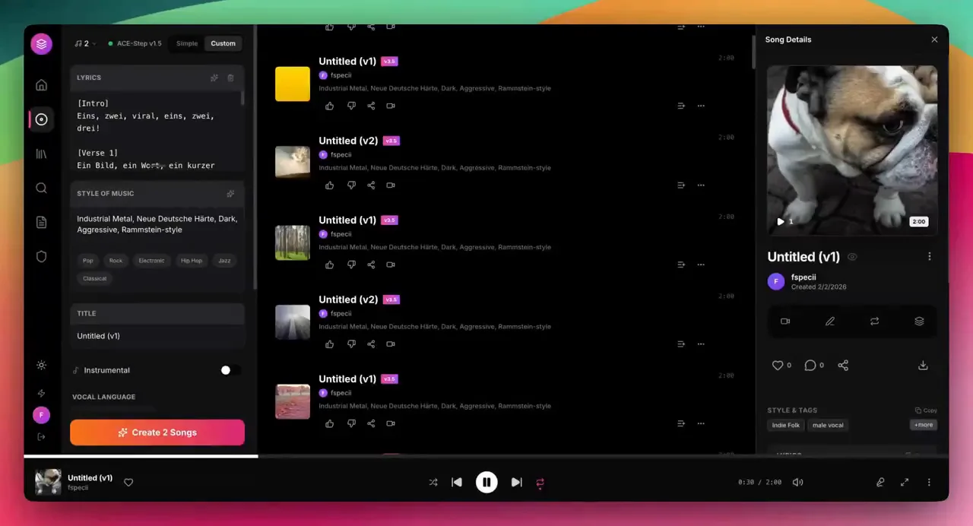The height and width of the screenshot is (526, 973).
Task: Toggle the eye visibility icon beside Untitled (v1)
Action: [852, 257]
